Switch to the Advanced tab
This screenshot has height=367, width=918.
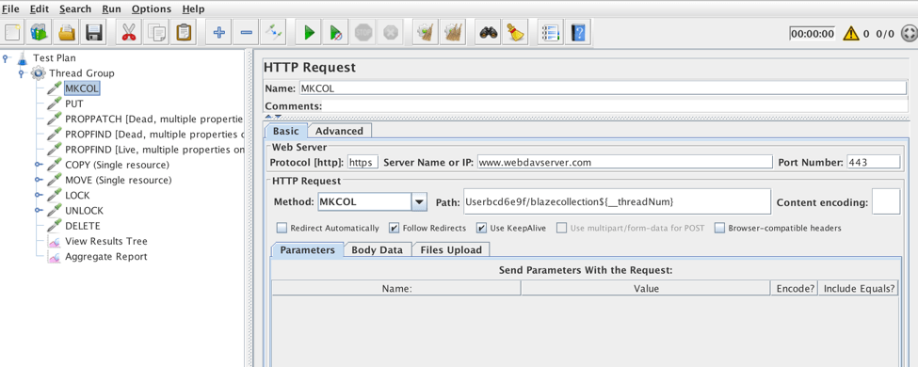click(340, 131)
